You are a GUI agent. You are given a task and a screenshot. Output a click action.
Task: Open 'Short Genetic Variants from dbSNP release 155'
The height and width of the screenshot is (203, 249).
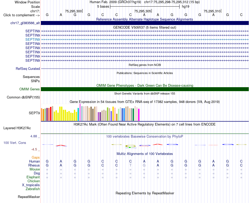(x=144, y=93)
